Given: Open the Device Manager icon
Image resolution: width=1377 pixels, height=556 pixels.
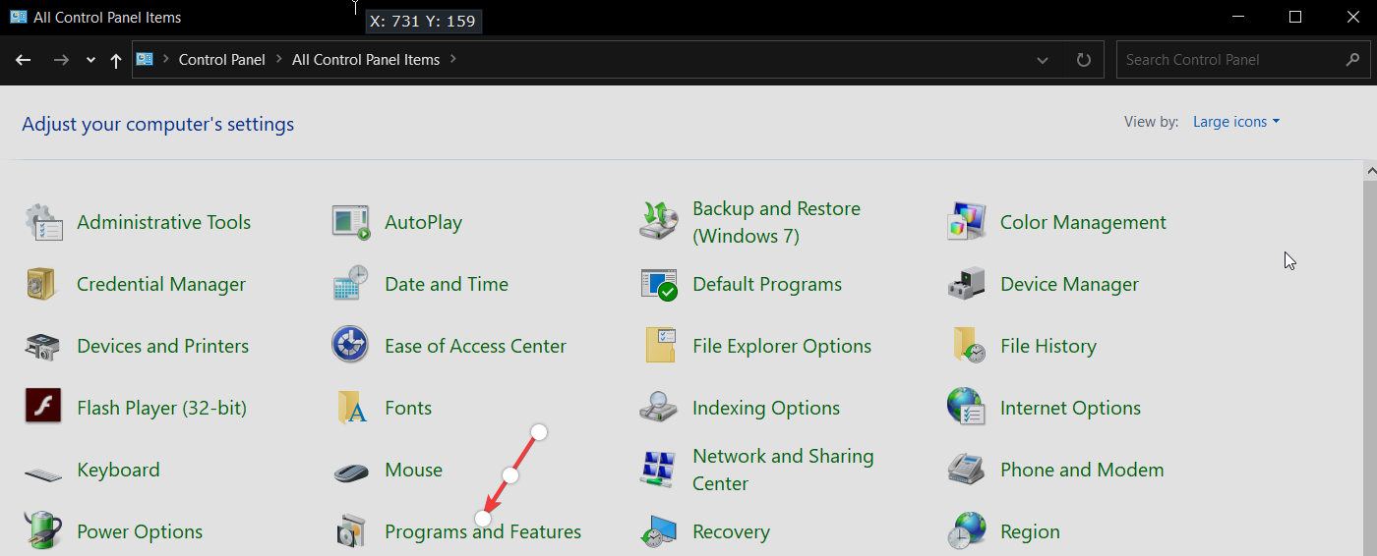Looking at the screenshot, I should [967, 284].
